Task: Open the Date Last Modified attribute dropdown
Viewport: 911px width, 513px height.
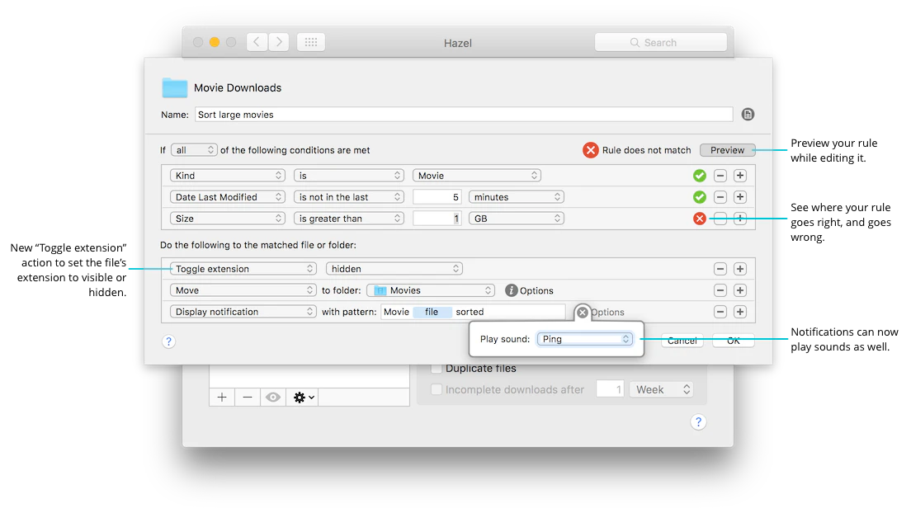Action: pos(227,197)
